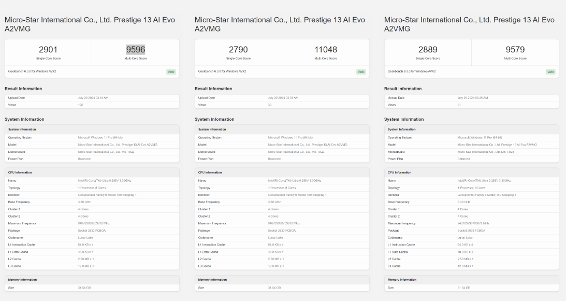Click the Power Plan Balanced row in the 2889 result
Image resolution: width=566 pixels, height=301 pixels.
pyautogui.click(x=471, y=159)
